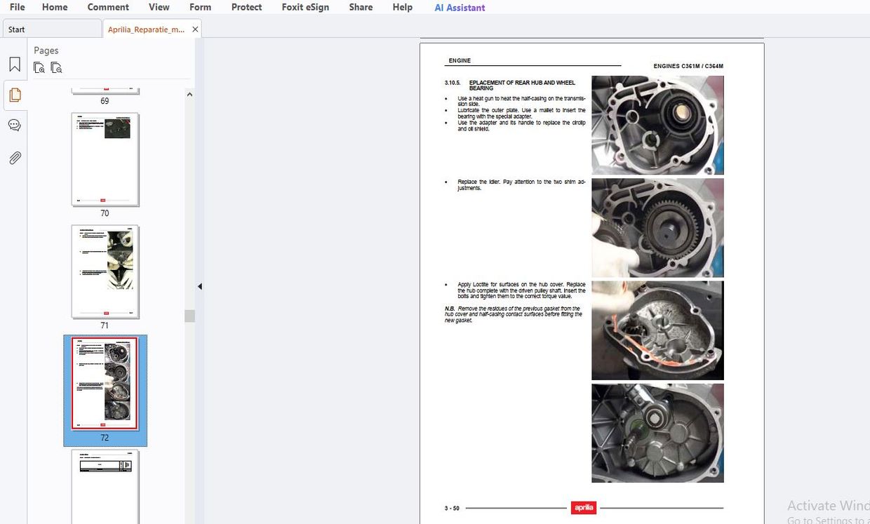
Task: Open the Comments panel icon
Action: 15,126
